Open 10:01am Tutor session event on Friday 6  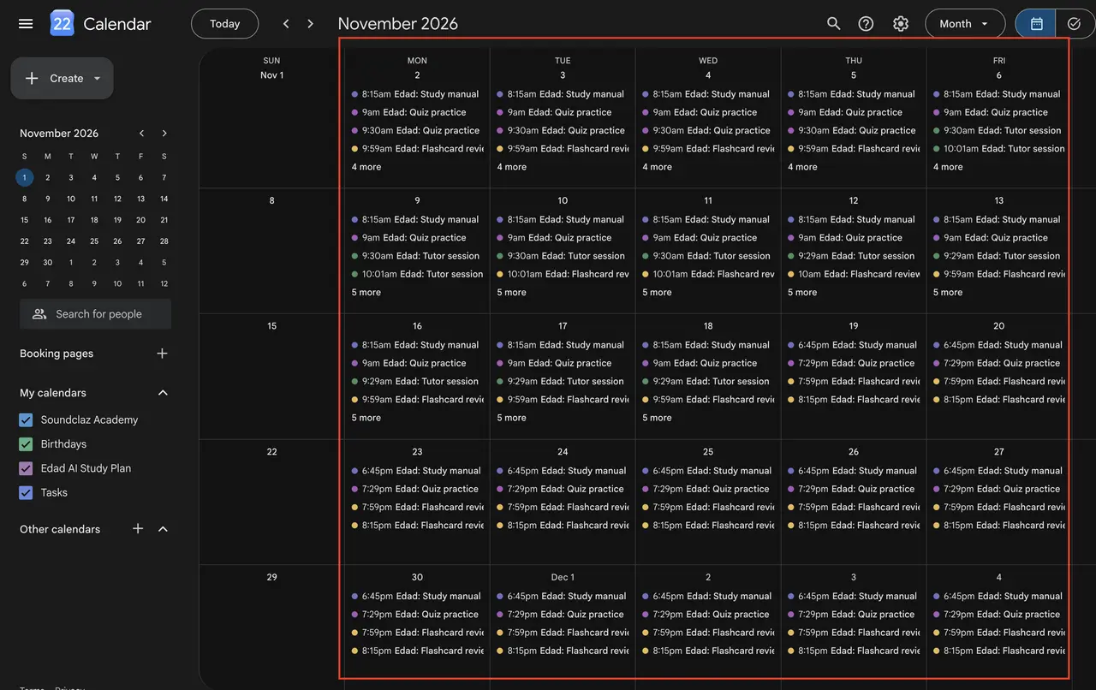998,149
